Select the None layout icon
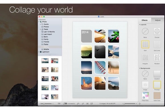Image resolution: width=165 pixels, height=110 pixels. [x=145, y=31]
